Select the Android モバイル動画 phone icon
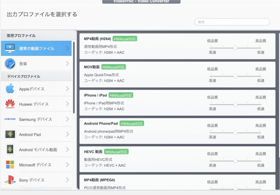 coord(9,150)
